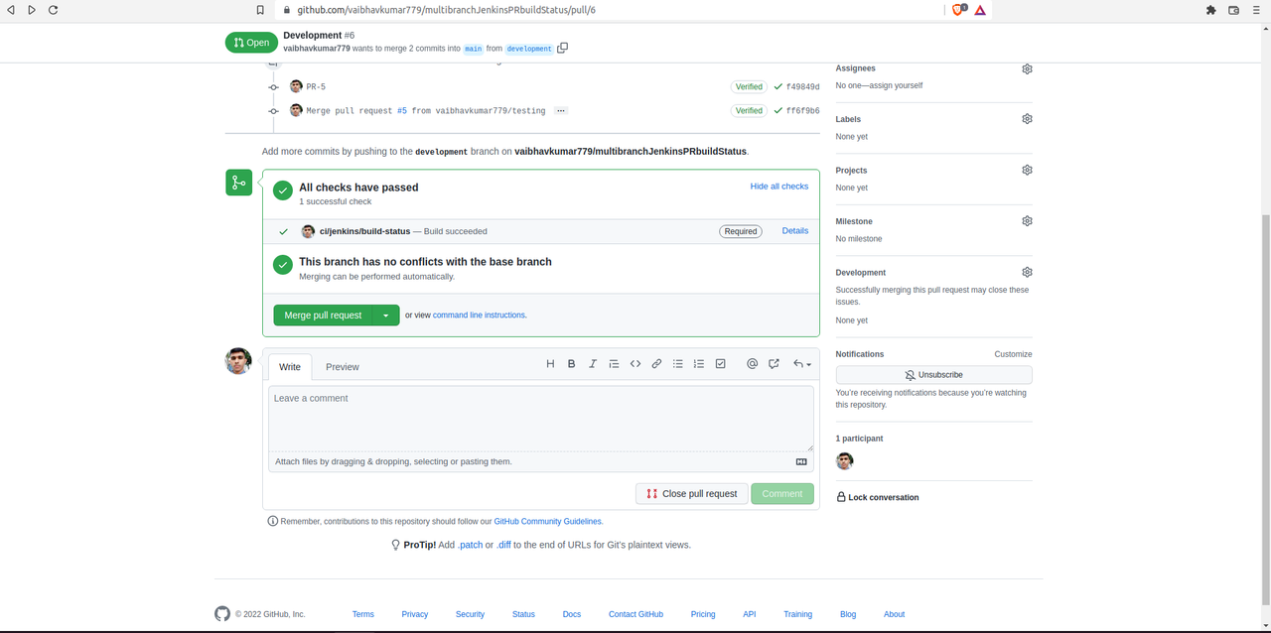The height and width of the screenshot is (633, 1271).
Task: Open pull request #5 link
Action: (x=402, y=111)
